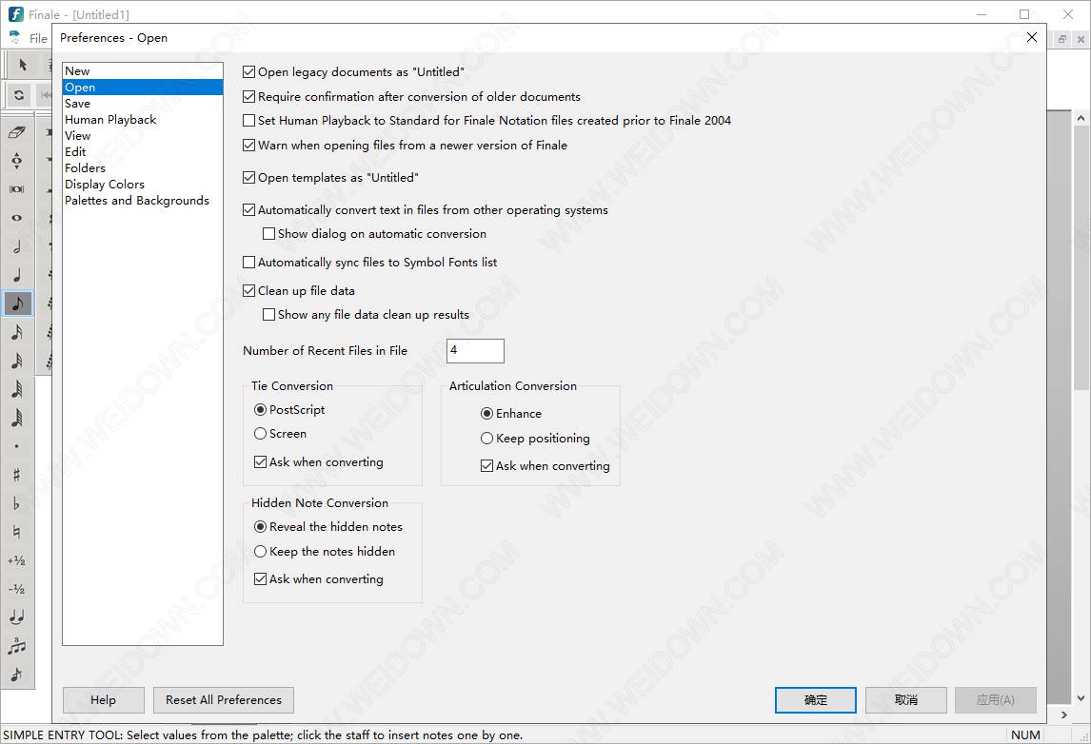Open the Human Playback preferences category
The width and height of the screenshot is (1091, 744).
pyautogui.click(x=143, y=120)
